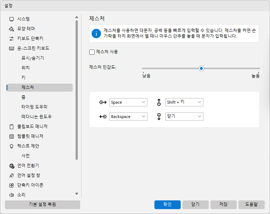This screenshot has height=214, width=270.
Task: Click the 모양 테마 paint bucket icon
Action: (12, 29)
